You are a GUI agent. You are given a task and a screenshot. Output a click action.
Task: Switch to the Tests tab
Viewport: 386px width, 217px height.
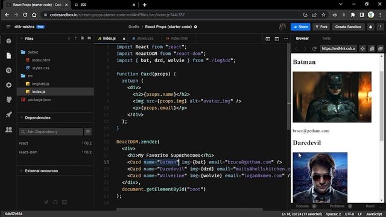pos(326,39)
